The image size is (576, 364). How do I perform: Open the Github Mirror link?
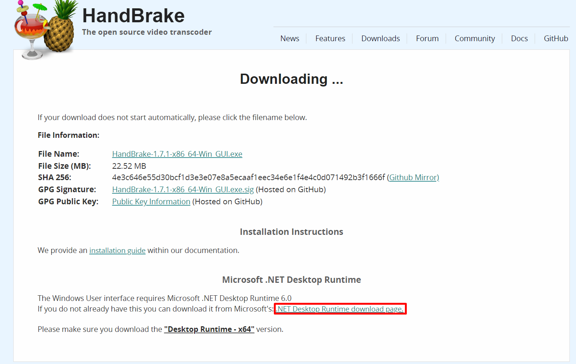(x=414, y=177)
